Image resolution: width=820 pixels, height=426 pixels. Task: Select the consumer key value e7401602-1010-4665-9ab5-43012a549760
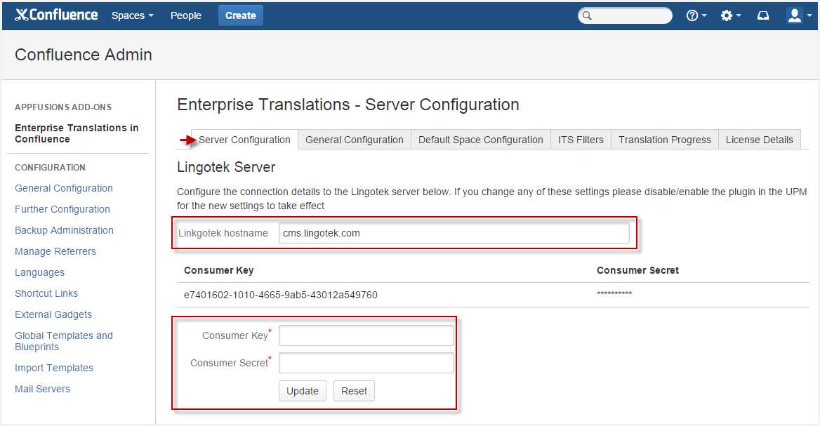click(x=281, y=295)
